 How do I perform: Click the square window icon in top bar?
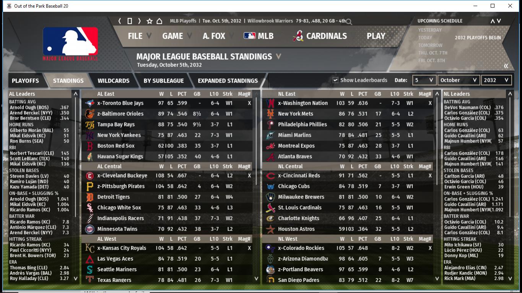(130, 21)
